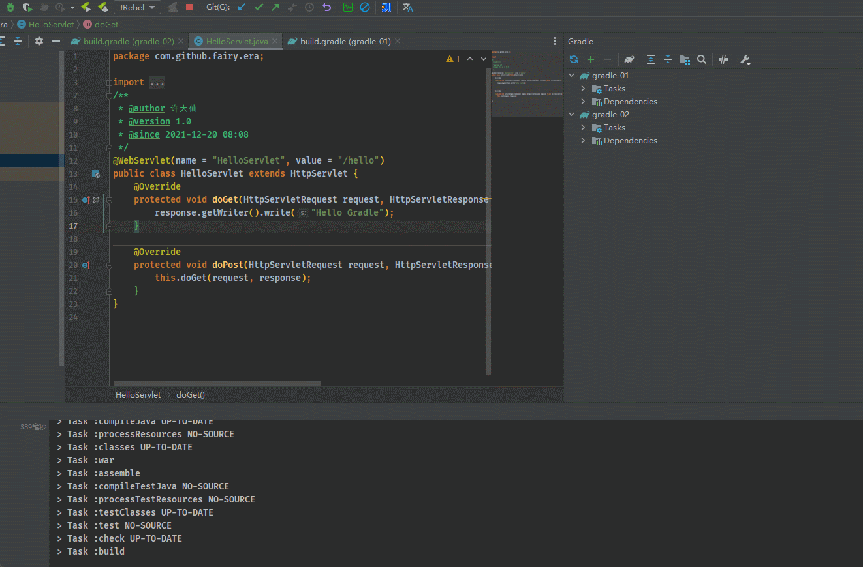The image size is (863, 567).
Task: Open the translate plugin icon
Action: coord(408,7)
